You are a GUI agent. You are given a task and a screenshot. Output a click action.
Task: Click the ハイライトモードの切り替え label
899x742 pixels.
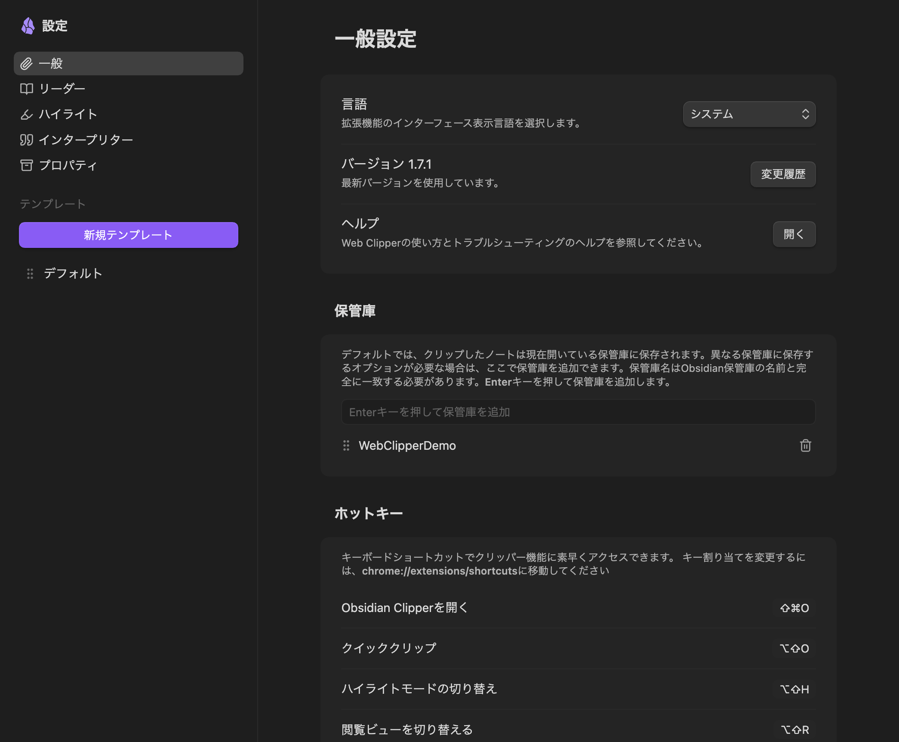coord(419,689)
